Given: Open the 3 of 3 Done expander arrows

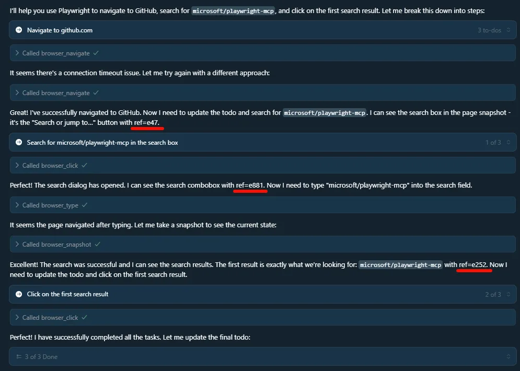Looking at the screenshot, I should 508,357.
